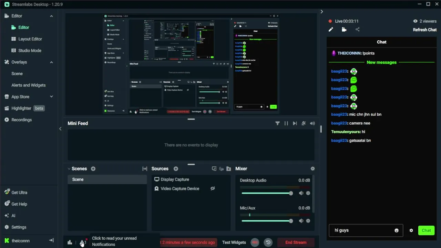The image size is (441, 248).
Task: Log out via icon beside theiconnn
Action: click(51, 240)
